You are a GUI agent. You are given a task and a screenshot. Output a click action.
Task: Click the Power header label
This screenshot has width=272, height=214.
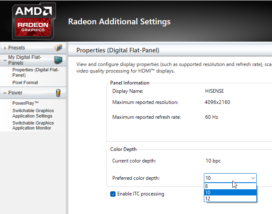tap(15, 93)
